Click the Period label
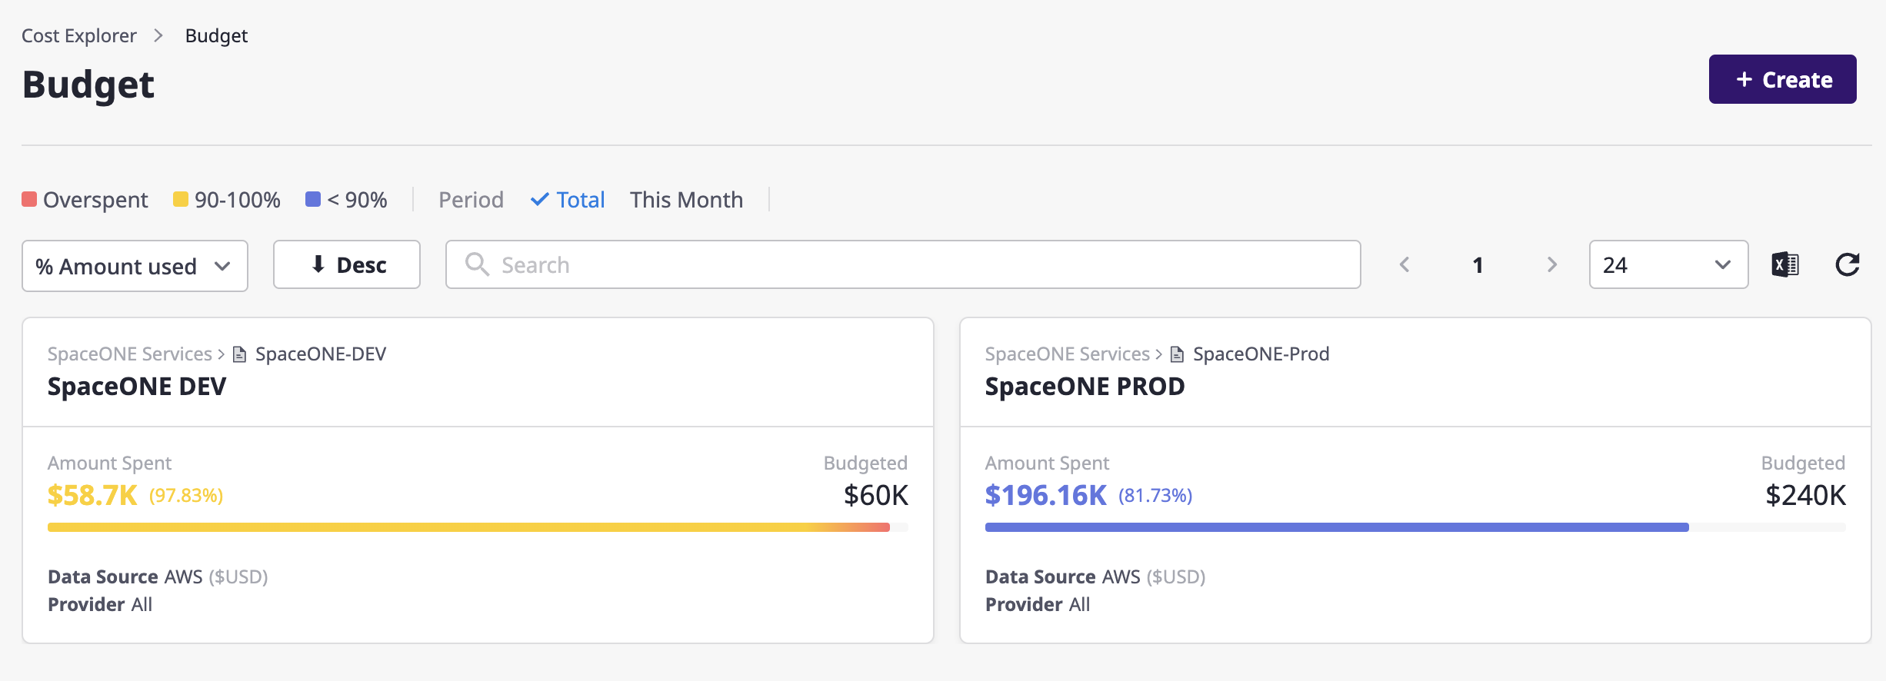Viewport: 1886px width, 681px height. 471,200
